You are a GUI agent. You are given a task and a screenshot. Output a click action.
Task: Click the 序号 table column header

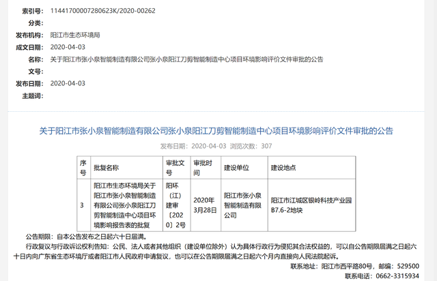pos(83,166)
